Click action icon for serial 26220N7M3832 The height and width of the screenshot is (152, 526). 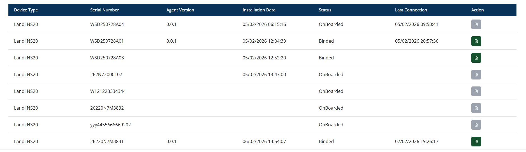[476, 108]
